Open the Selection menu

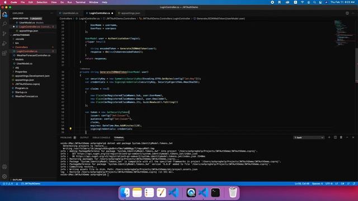click(x=42, y=2)
